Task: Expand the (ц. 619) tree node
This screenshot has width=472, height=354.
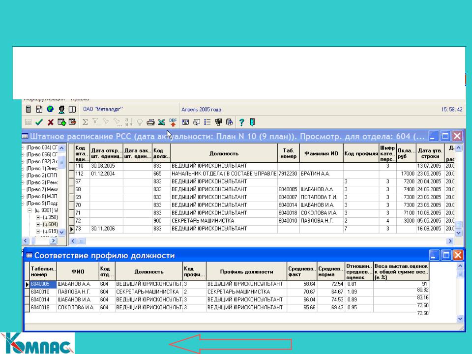Action: [x=38, y=232]
